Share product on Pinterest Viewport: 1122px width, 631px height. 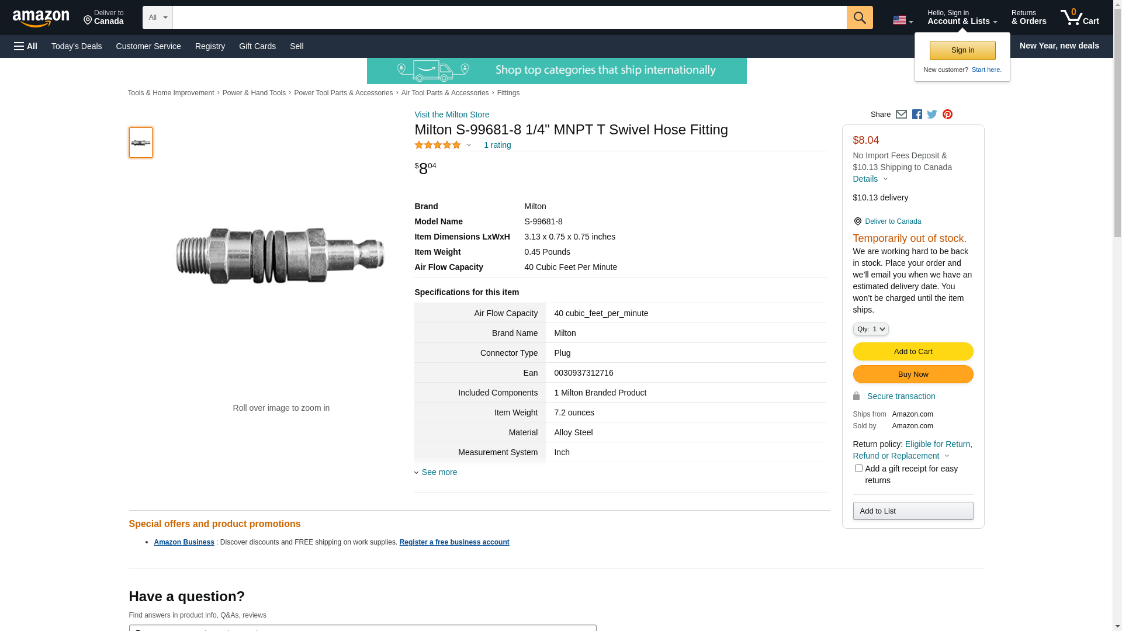pos(947,115)
